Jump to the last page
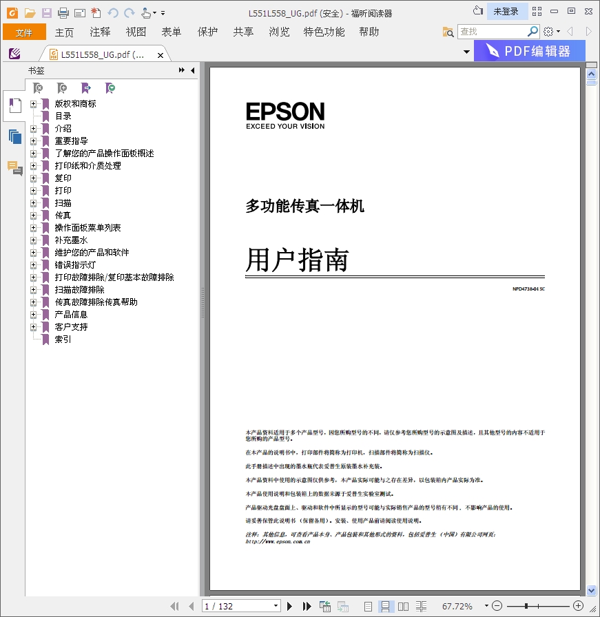This screenshot has height=617, width=600. point(307,607)
